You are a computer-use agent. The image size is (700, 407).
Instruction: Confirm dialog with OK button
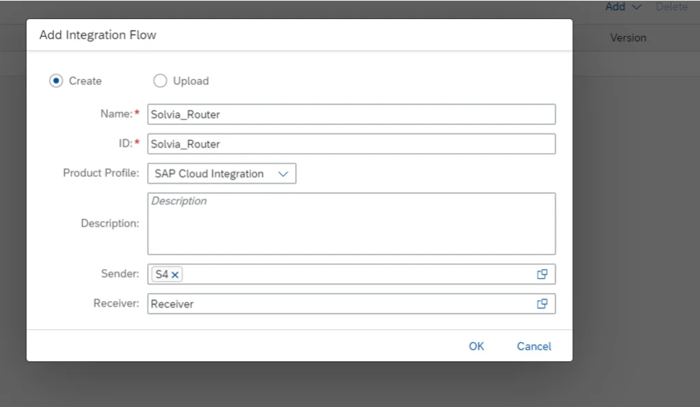coord(476,346)
